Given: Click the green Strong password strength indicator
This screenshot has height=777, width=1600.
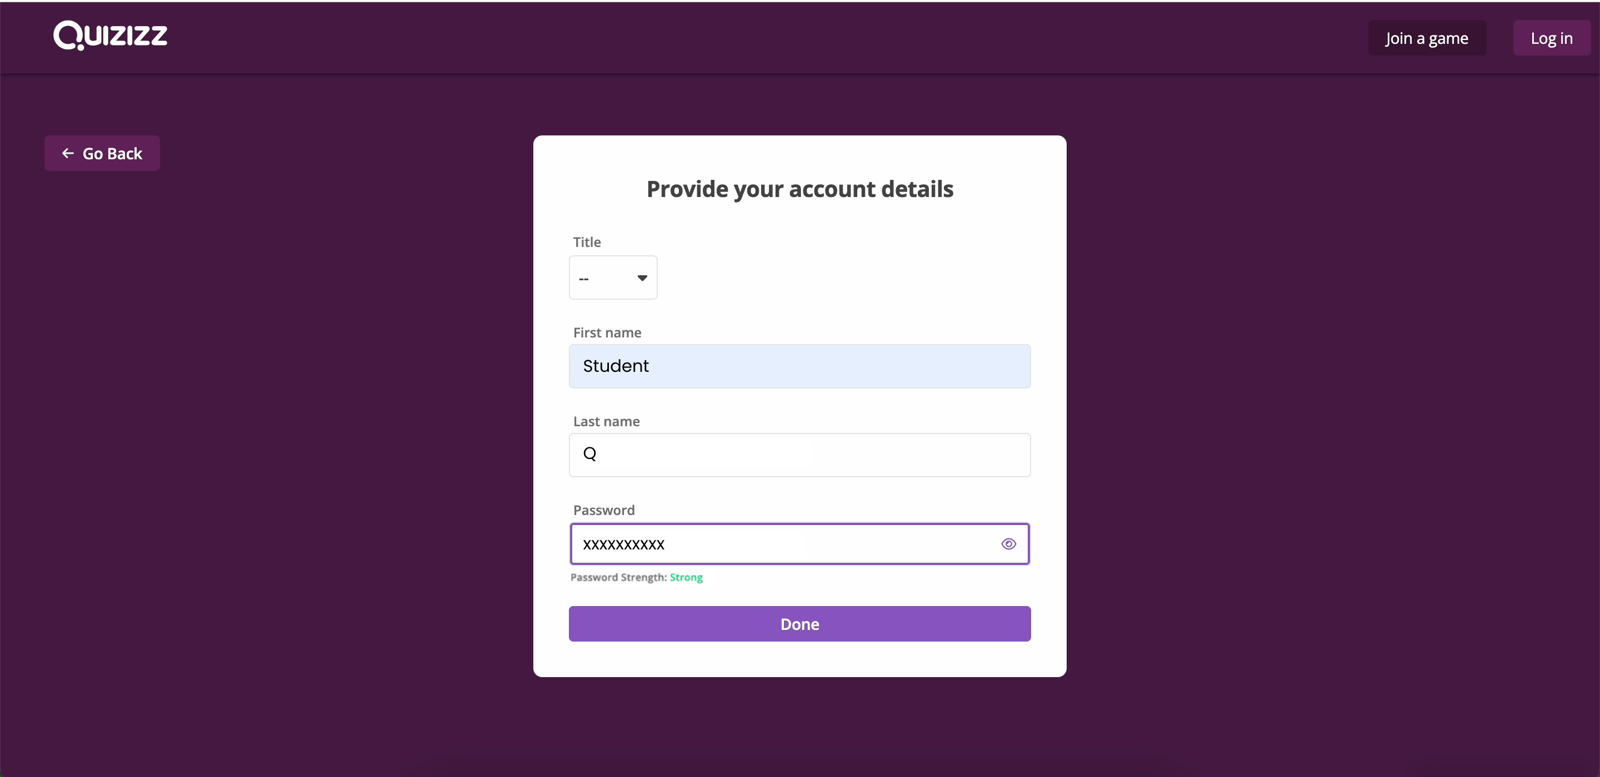Looking at the screenshot, I should coord(686,577).
